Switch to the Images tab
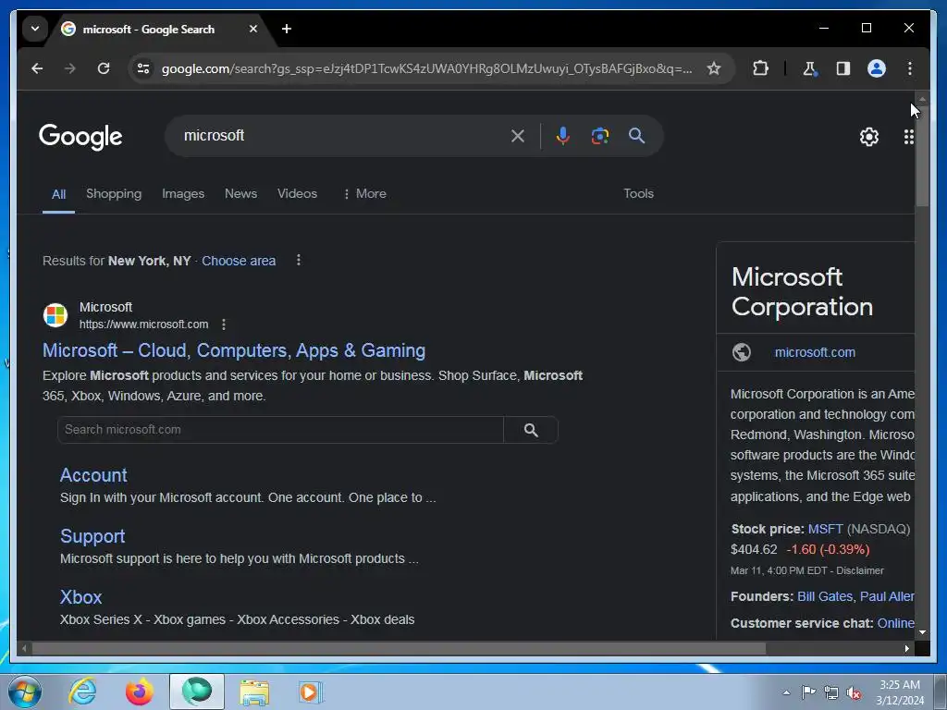 183,194
